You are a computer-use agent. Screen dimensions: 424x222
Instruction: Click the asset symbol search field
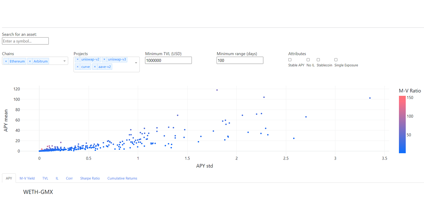coord(25,41)
